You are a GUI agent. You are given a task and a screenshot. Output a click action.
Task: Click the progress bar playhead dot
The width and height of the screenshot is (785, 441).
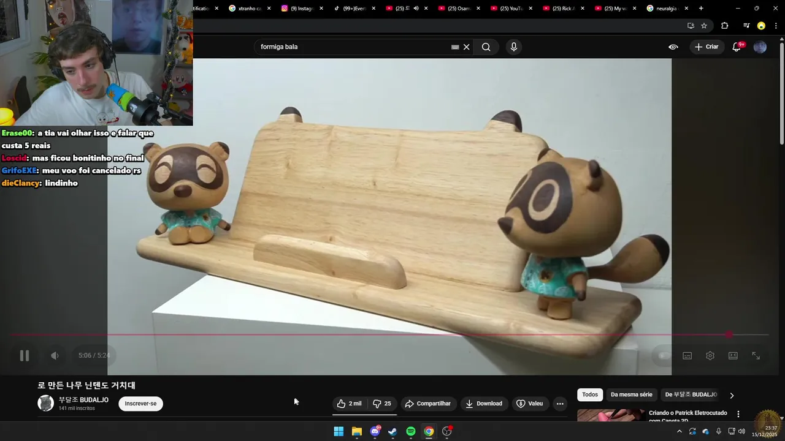(729, 334)
